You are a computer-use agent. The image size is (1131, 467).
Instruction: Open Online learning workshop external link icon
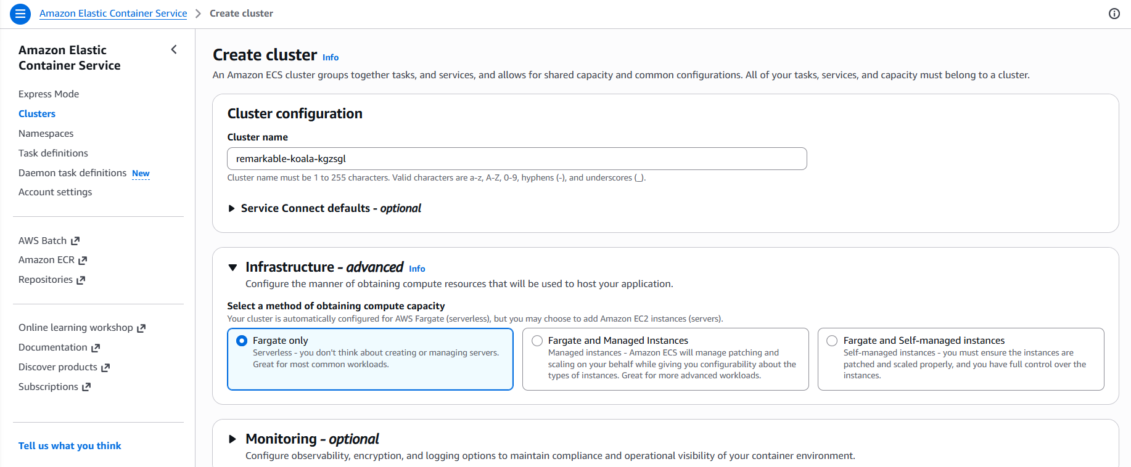(142, 327)
